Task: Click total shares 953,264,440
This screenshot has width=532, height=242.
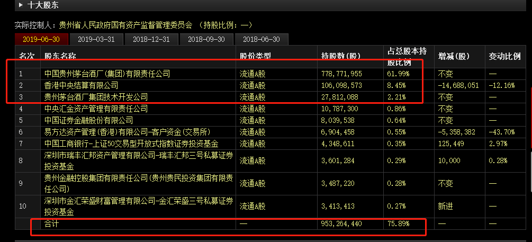Action: (x=341, y=223)
